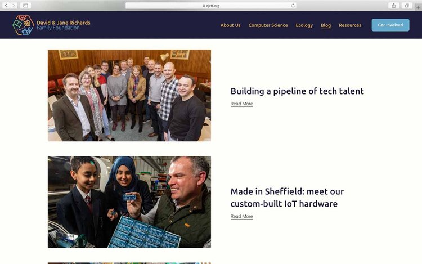Open a new tab with the plus icon
This screenshot has width=422, height=264.
418,7
